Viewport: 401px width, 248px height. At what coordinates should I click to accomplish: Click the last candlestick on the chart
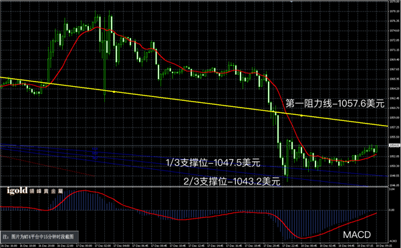click(x=377, y=148)
